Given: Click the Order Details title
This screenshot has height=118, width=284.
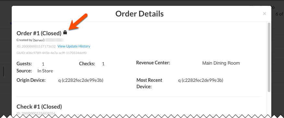Looking at the screenshot, I should (140, 14).
